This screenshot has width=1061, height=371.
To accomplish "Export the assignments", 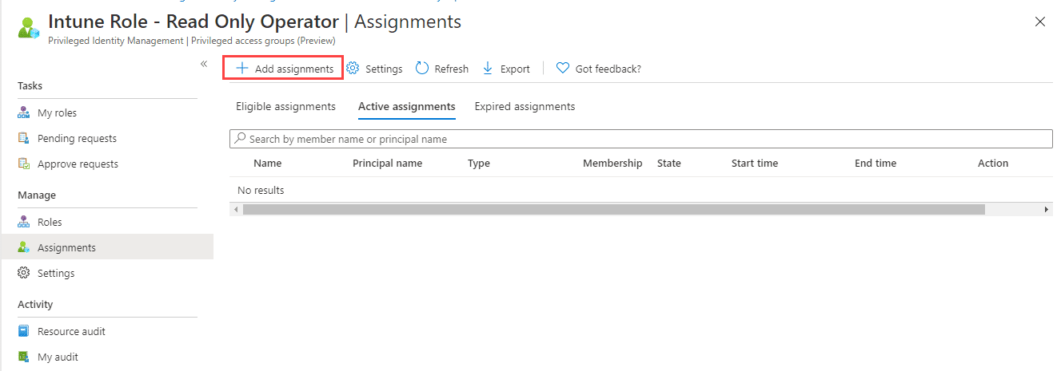I will [x=506, y=69].
